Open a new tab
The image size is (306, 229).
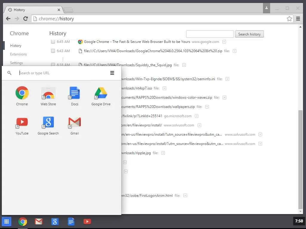68,10
